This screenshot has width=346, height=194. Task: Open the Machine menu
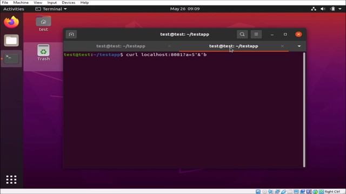pyautogui.click(x=21, y=3)
